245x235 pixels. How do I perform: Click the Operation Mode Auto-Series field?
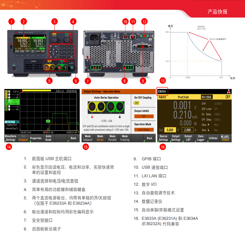pos(144,130)
